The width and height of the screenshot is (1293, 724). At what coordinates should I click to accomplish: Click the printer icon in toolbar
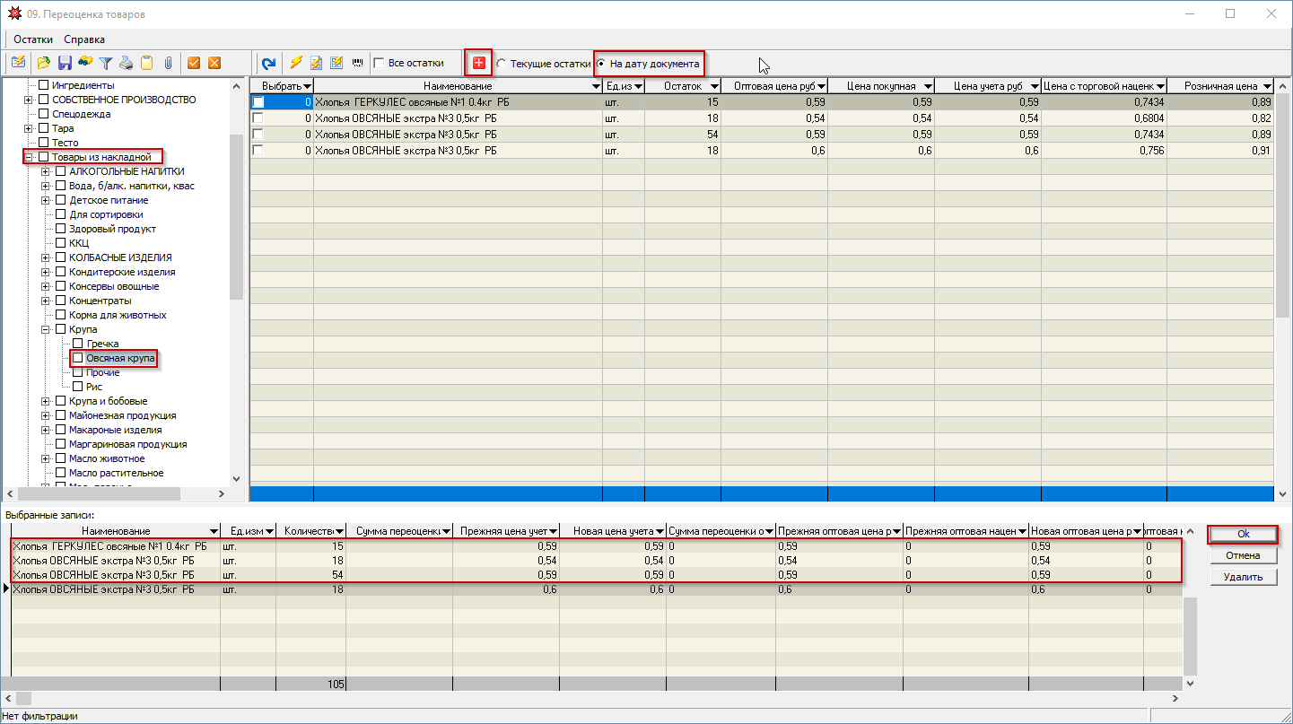coord(127,63)
